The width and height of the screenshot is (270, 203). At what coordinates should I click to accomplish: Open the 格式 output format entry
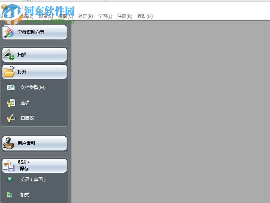coord(25,195)
